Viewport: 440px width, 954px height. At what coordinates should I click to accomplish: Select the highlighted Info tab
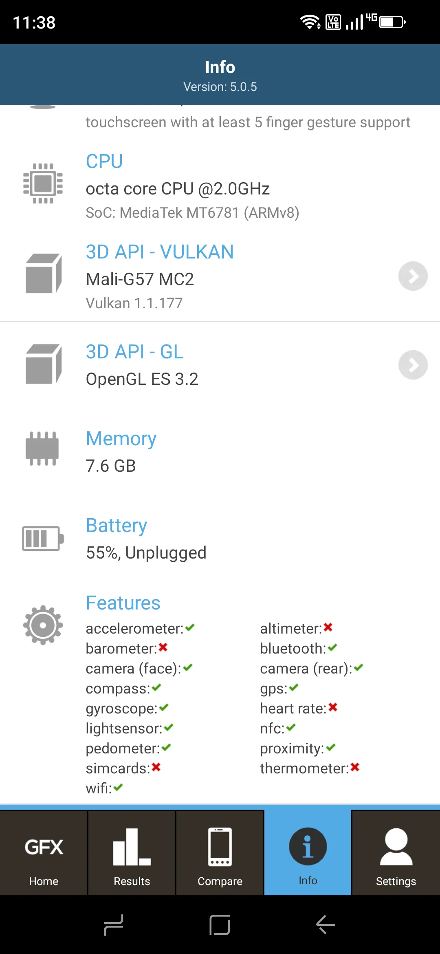[x=308, y=853]
